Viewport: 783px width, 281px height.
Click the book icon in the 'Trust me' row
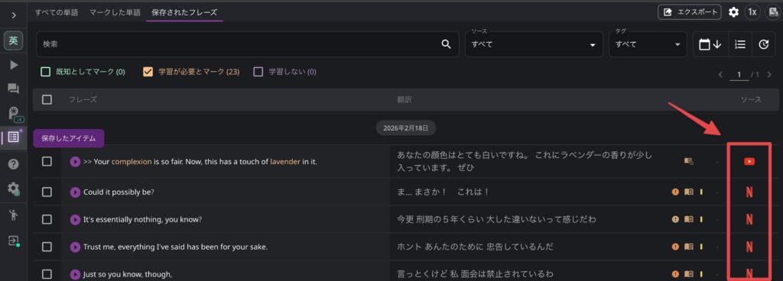[x=689, y=247]
